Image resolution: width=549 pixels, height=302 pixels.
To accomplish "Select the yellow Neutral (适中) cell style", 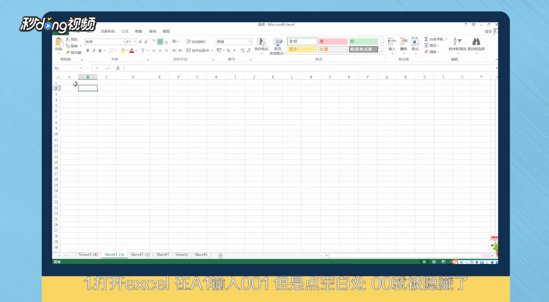I will [x=302, y=49].
